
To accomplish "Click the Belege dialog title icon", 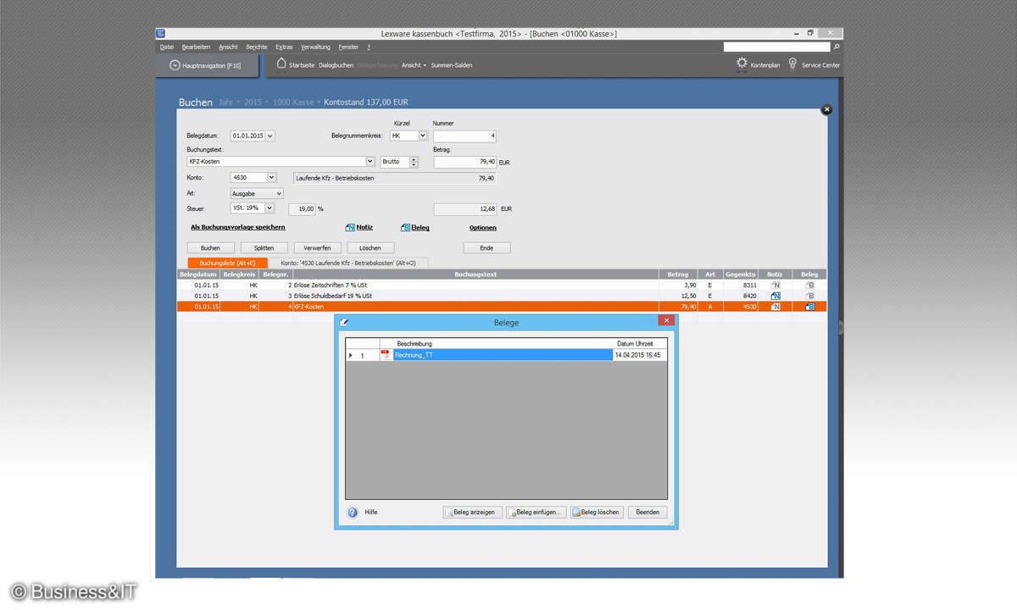I will (344, 322).
